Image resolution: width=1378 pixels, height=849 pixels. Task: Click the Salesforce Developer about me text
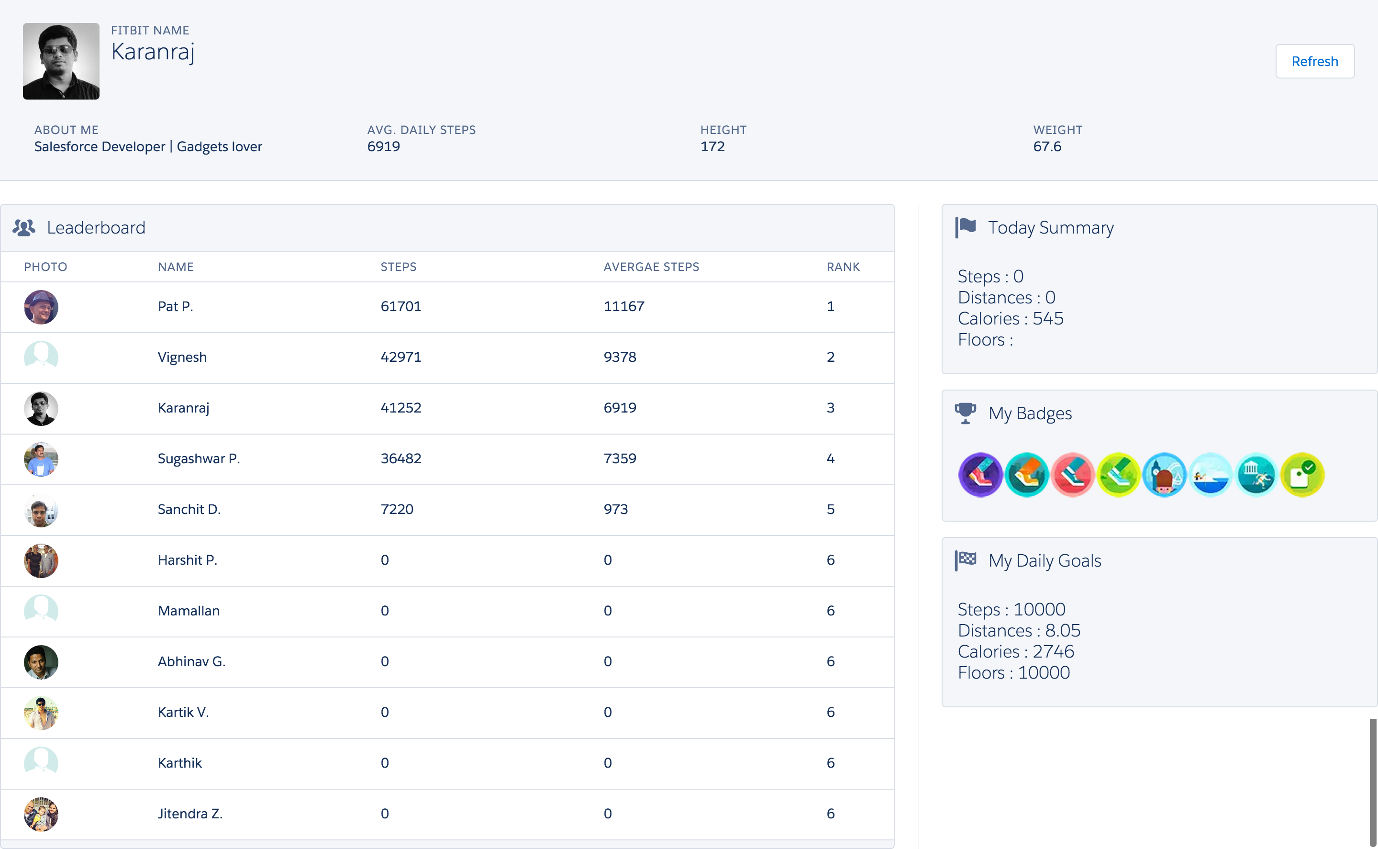click(148, 146)
